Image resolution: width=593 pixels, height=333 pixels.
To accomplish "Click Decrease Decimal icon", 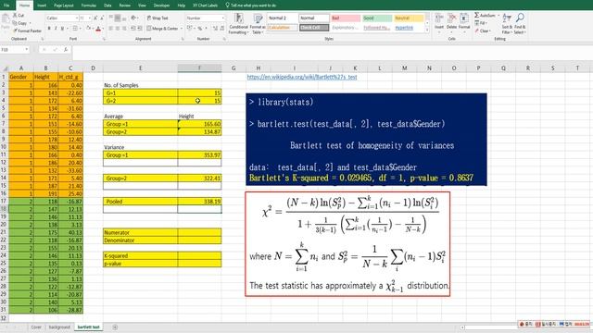I will click(222, 29).
